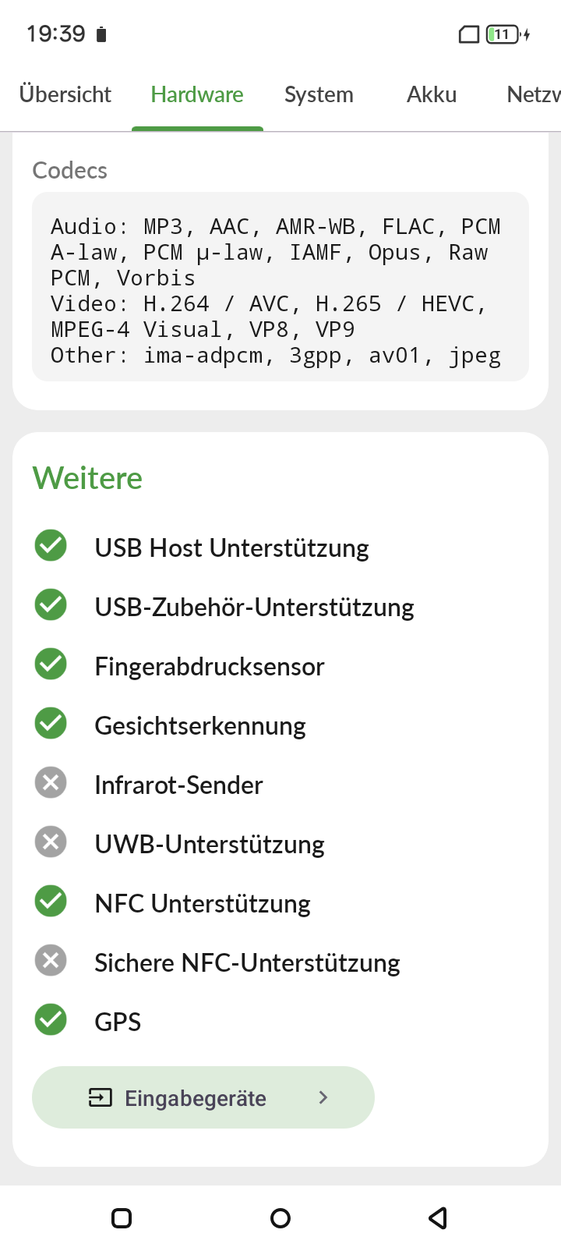Tap Sichere NFC-Unterstützung status X indicator
The height and width of the screenshot is (1251, 561).
click(51, 961)
